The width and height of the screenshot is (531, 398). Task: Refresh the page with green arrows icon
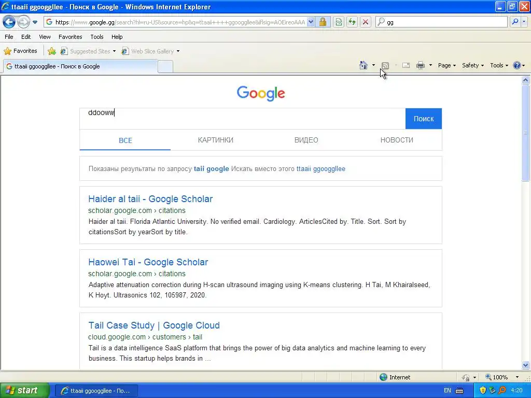(352, 22)
